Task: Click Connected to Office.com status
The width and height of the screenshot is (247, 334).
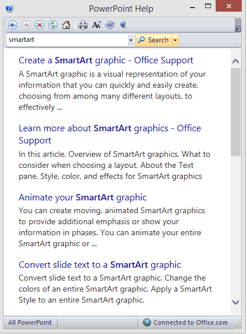Action: pyautogui.click(x=191, y=322)
